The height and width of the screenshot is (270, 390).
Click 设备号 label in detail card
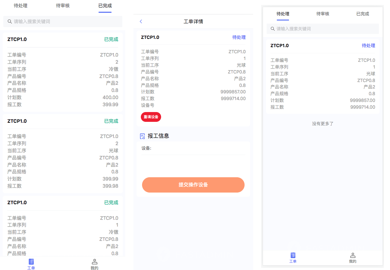tap(148, 105)
